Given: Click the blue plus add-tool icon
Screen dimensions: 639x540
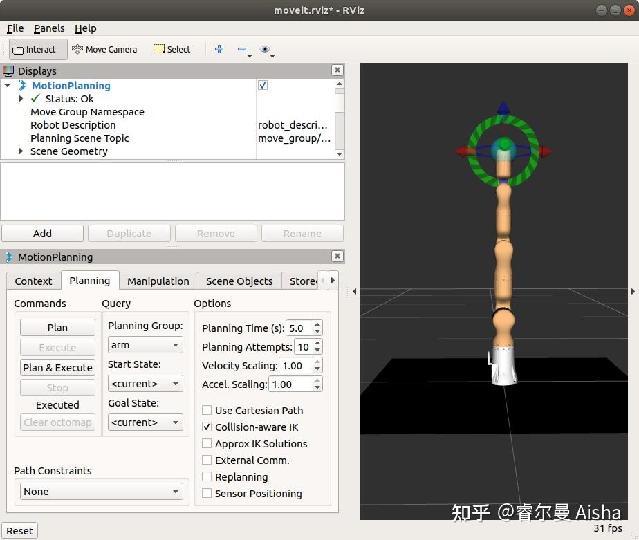Looking at the screenshot, I should 219,49.
